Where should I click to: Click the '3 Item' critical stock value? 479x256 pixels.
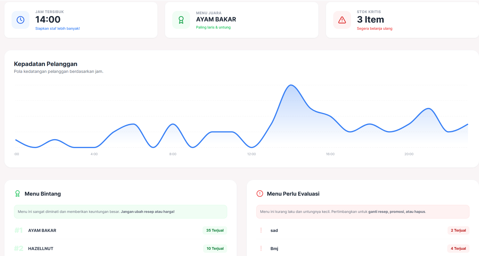point(370,19)
